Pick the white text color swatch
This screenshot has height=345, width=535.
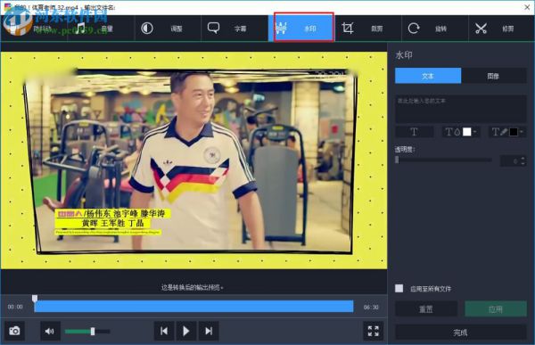pos(466,132)
